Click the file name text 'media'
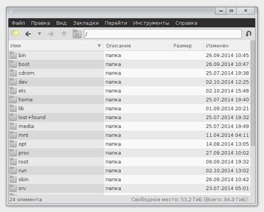 point(26,126)
